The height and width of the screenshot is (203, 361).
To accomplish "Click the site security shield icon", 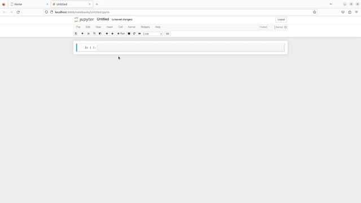I will click(46, 12).
